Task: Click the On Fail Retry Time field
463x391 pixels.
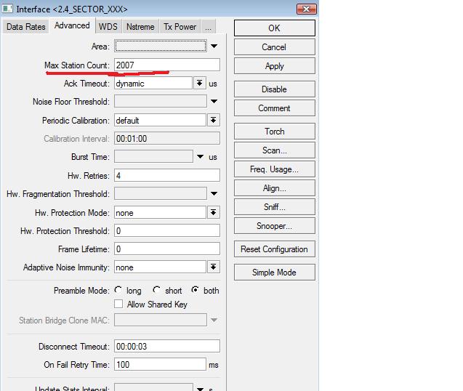Action: tap(160, 364)
